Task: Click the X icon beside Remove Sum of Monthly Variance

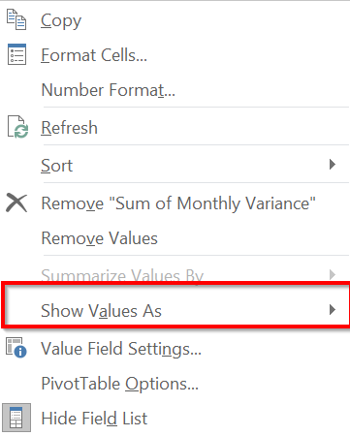Action: click(x=16, y=202)
